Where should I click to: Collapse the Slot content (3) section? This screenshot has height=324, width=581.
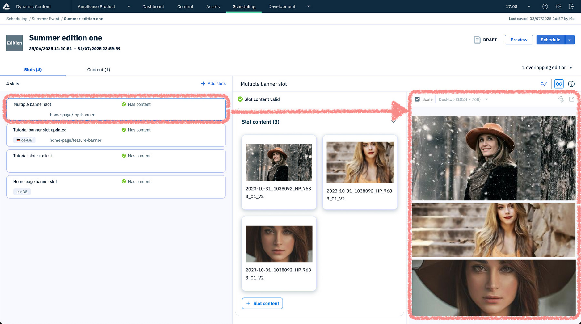394,121
